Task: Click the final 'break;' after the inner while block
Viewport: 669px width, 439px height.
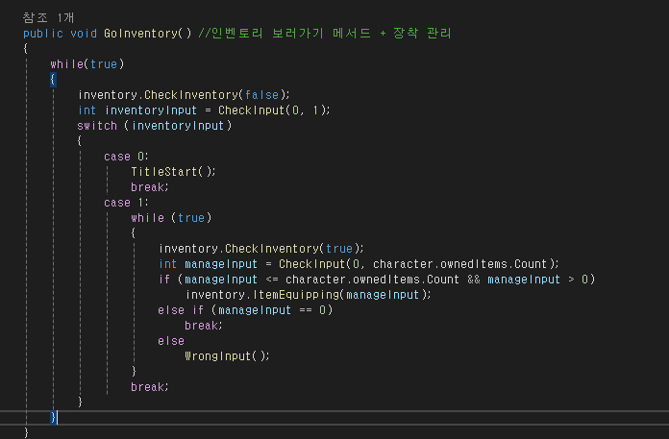Action: point(150,387)
